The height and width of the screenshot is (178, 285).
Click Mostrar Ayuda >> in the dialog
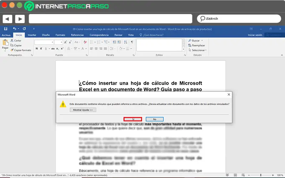click(x=83, y=110)
